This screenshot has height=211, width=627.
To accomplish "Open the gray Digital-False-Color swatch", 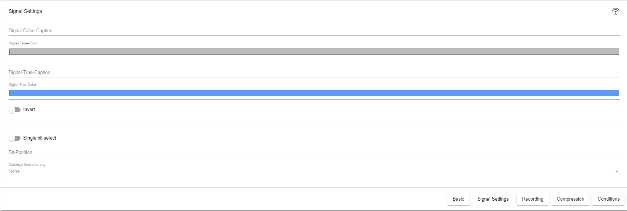I will (x=314, y=52).
